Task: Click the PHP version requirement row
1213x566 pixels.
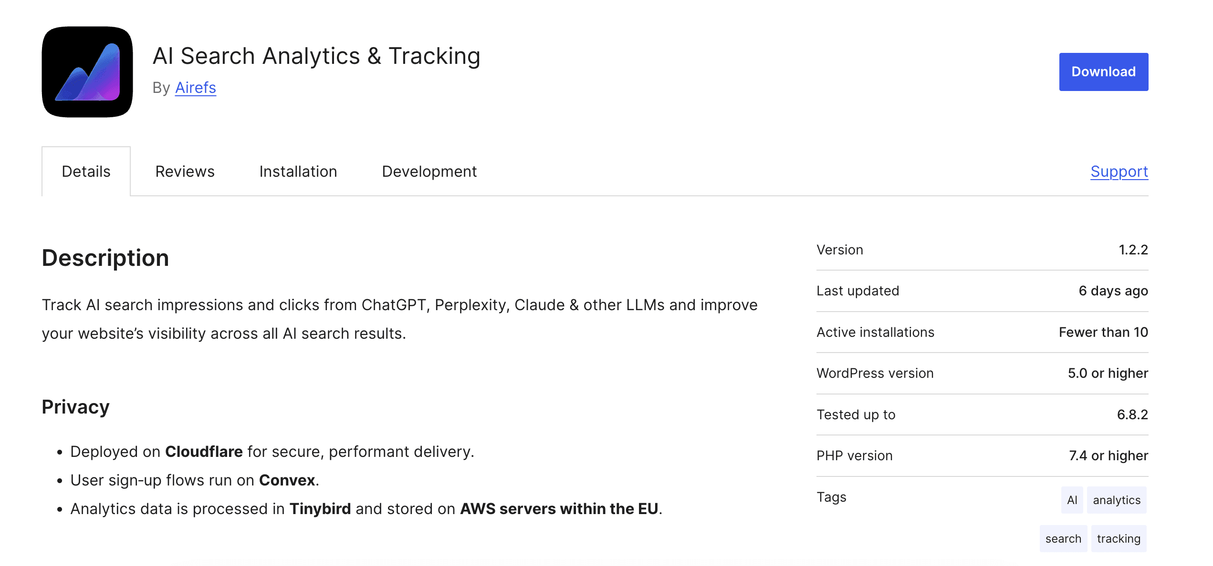Action: 855,455
